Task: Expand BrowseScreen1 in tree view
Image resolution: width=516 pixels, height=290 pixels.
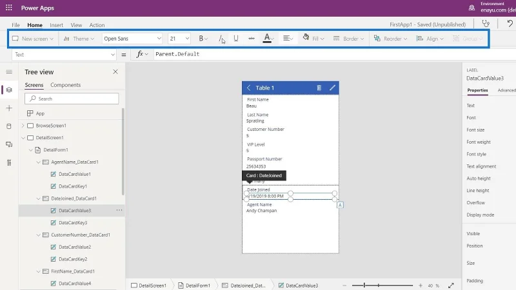Action: [23, 126]
